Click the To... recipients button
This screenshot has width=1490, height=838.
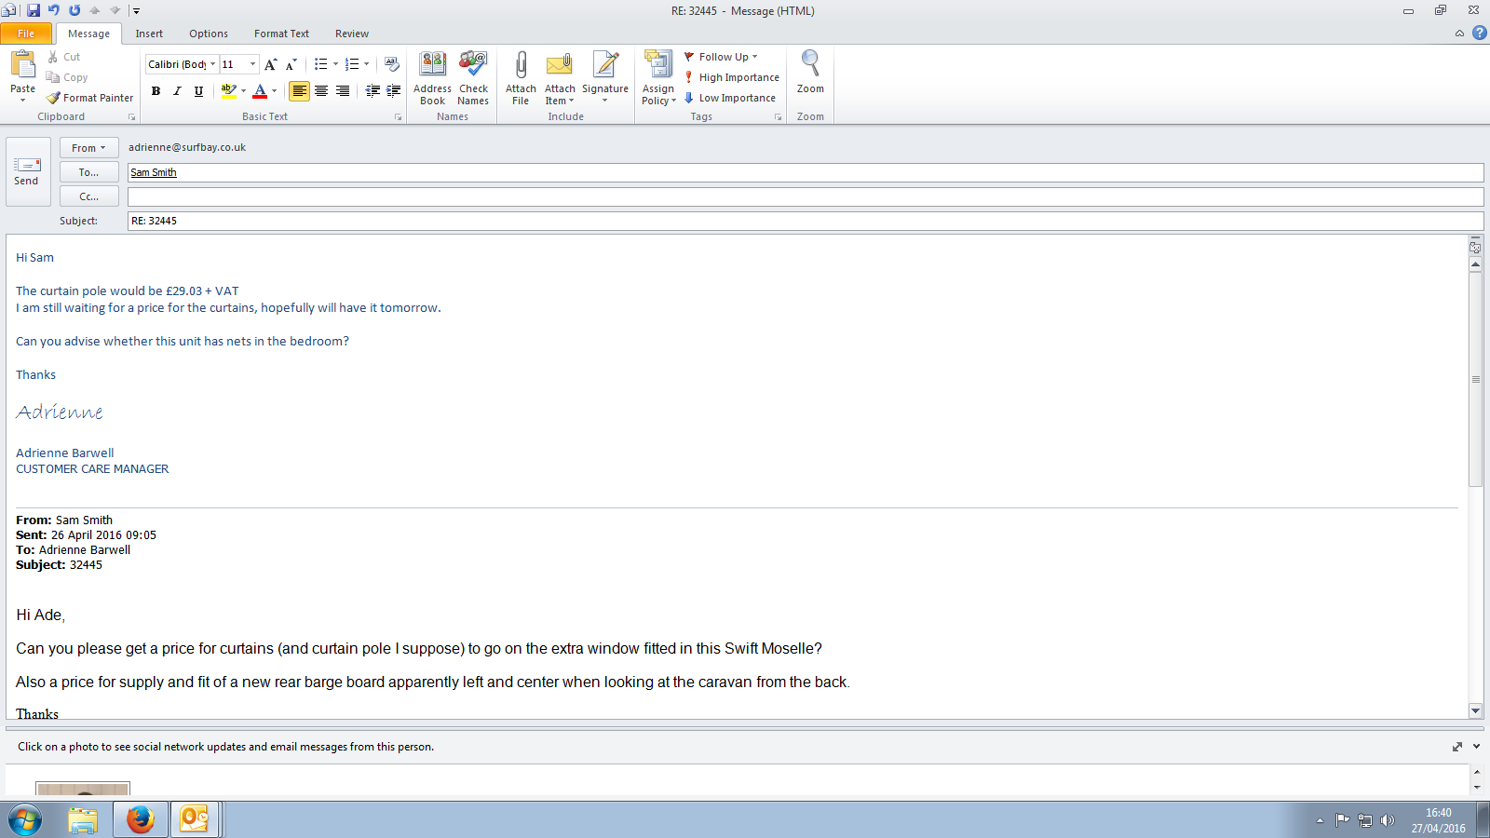click(89, 172)
